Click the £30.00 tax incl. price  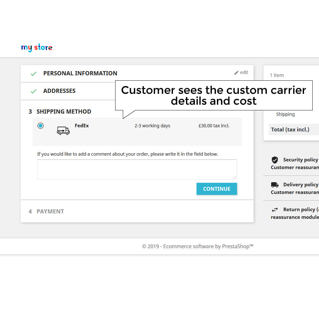[214, 126]
